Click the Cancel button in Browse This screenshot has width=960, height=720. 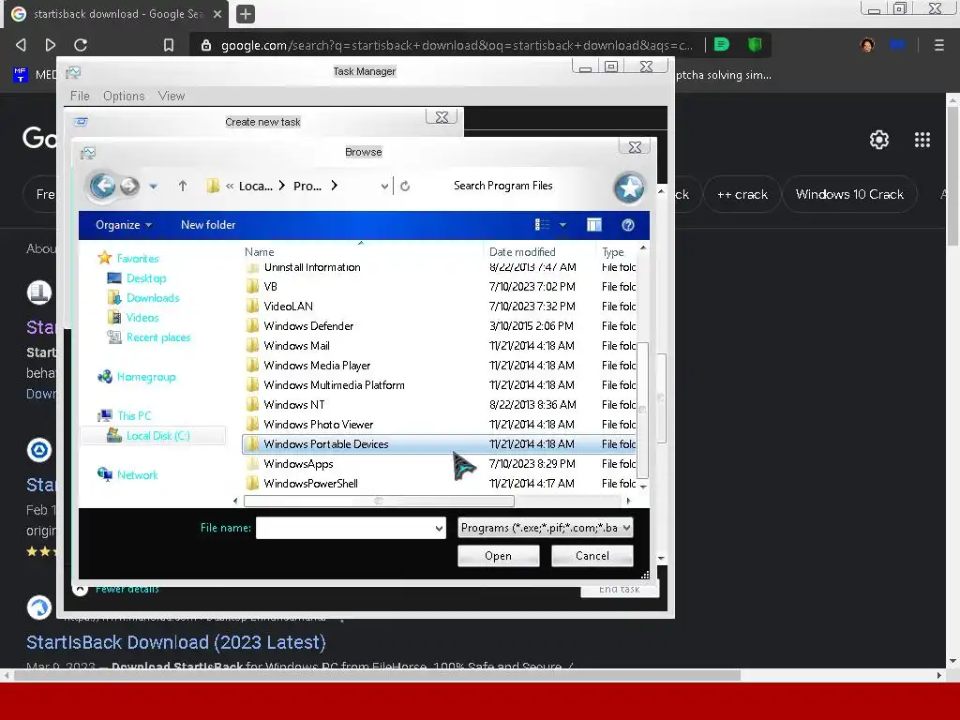point(592,555)
